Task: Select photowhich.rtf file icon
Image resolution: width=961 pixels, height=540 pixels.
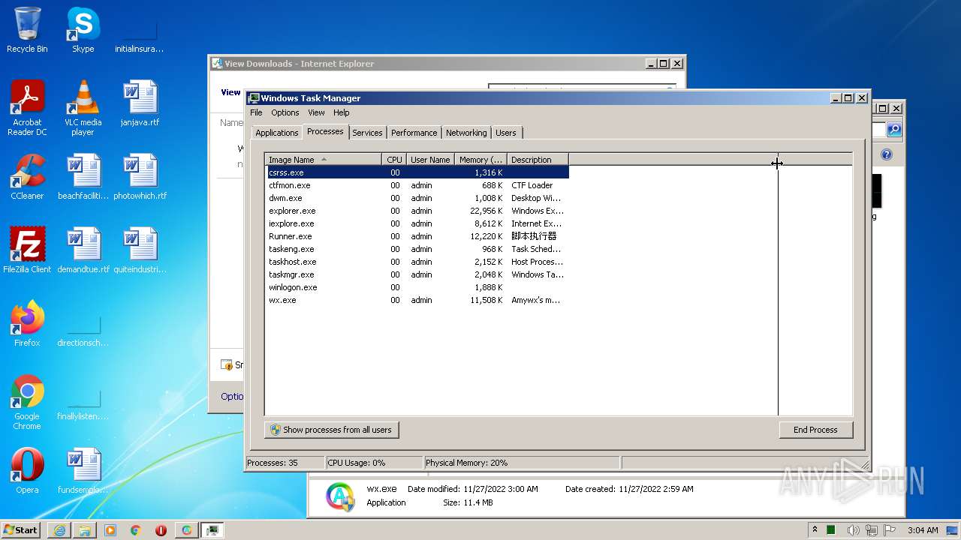Action: coord(140,177)
